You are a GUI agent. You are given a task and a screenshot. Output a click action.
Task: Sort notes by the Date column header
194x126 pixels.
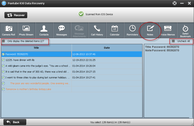pos(107,48)
